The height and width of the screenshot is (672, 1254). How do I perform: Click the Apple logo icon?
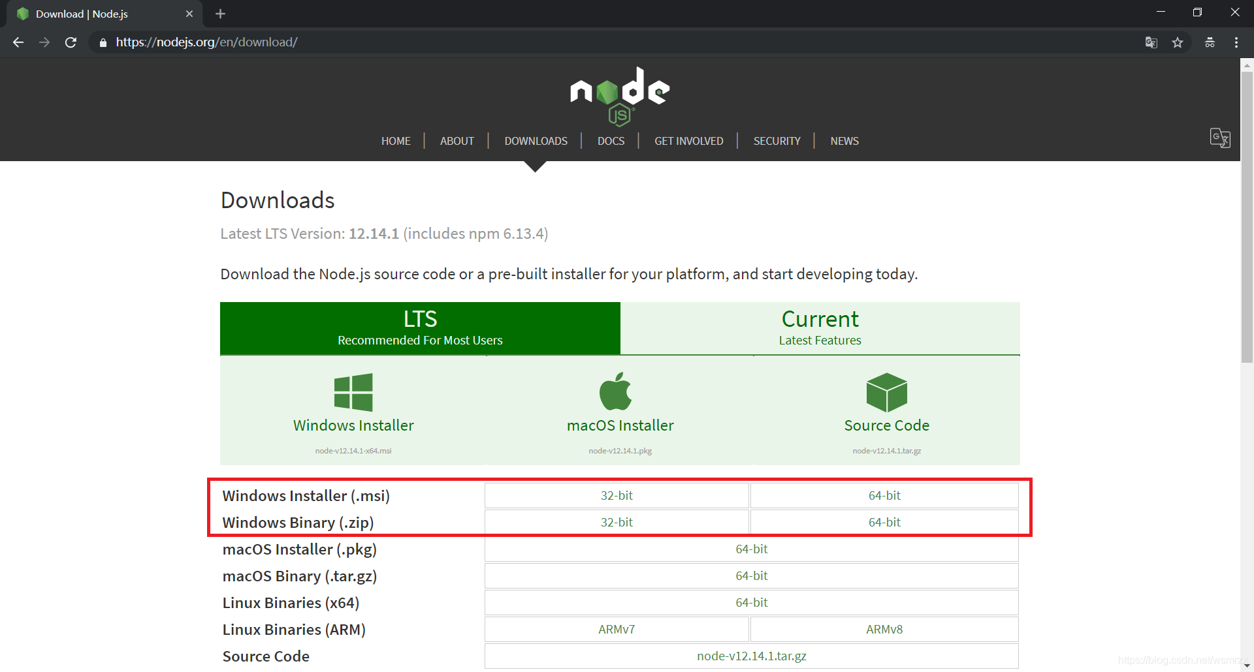coord(615,391)
